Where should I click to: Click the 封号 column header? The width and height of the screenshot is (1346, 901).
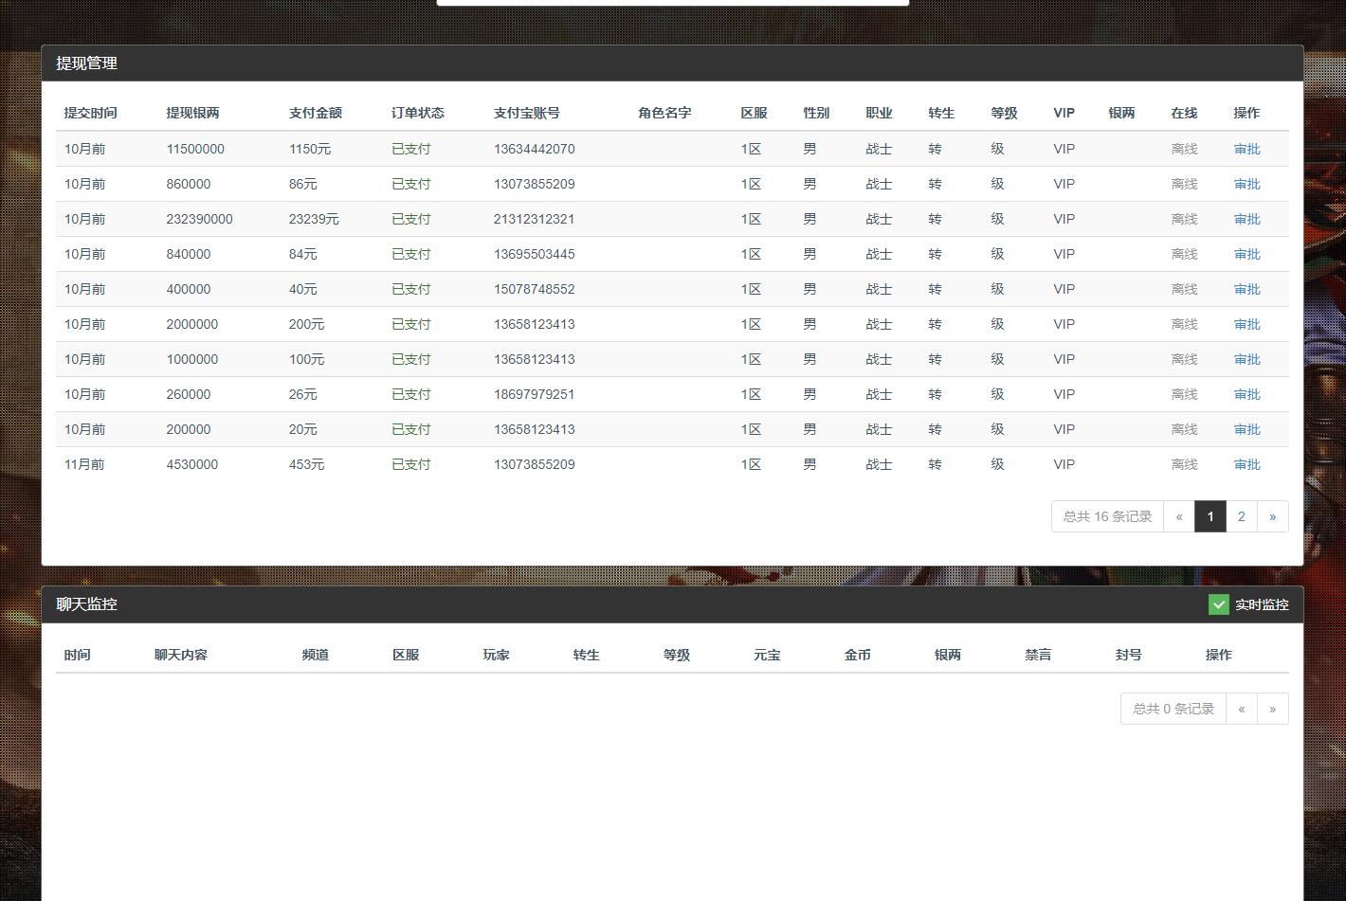[x=1129, y=655]
